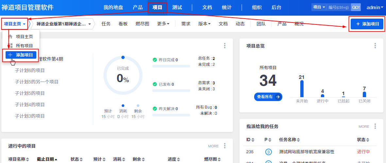
Task: Click MORE link in 进行中的项目 panel
Action: 213,146
